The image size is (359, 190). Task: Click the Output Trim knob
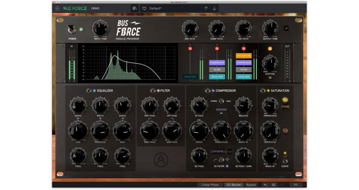click(270, 28)
